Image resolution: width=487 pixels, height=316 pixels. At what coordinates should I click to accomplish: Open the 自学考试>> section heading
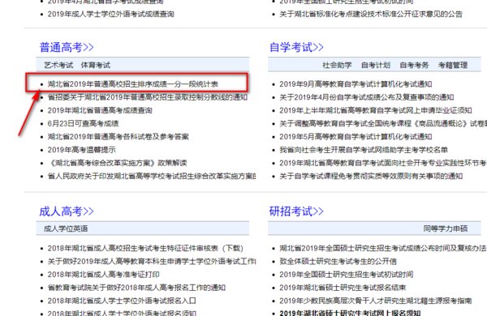click(296, 48)
